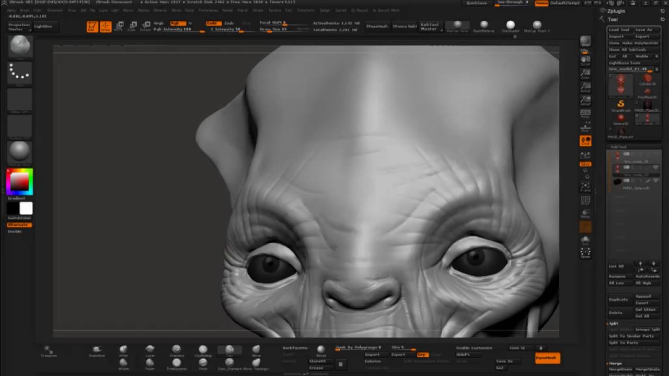669x376 pixels.
Task: Select SkinShade4 material sphere
Action: (x=511, y=26)
